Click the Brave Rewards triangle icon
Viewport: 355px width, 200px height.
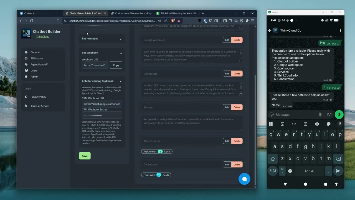point(179,21)
